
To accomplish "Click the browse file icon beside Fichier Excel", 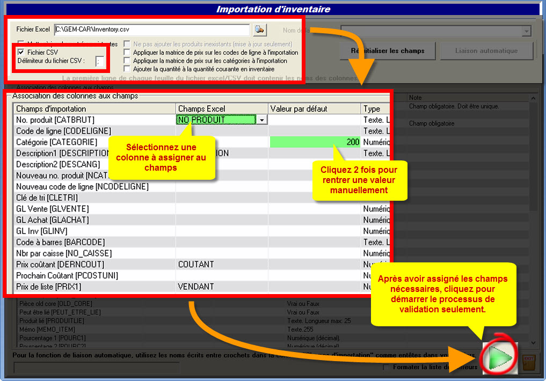I will (x=259, y=30).
